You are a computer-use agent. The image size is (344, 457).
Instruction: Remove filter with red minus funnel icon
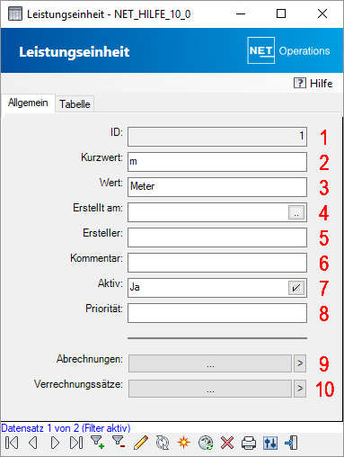click(119, 443)
